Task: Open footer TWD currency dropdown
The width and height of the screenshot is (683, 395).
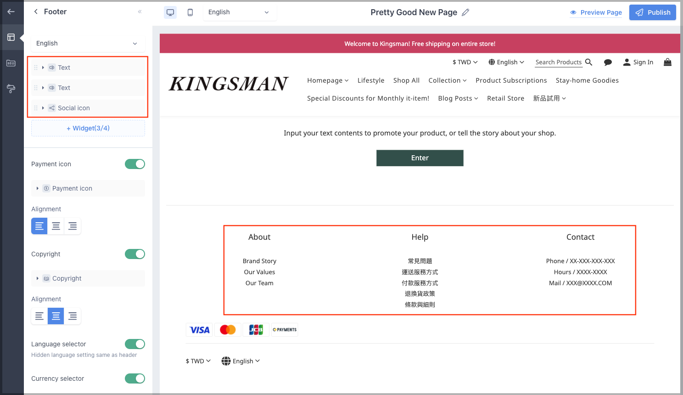Action: (198, 361)
